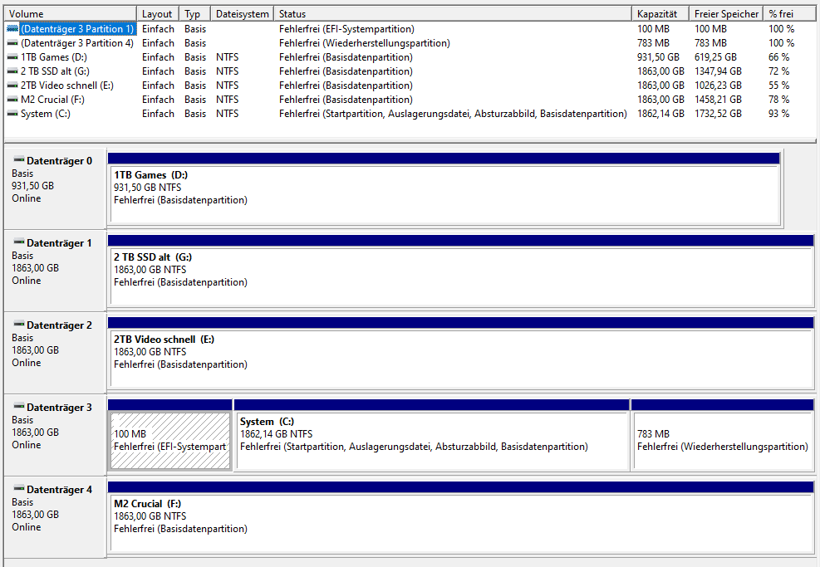The width and height of the screenshot is (820, 567).
Task: Select System (C:) partition block on Datenträger 3
Action: coord(432,435)
